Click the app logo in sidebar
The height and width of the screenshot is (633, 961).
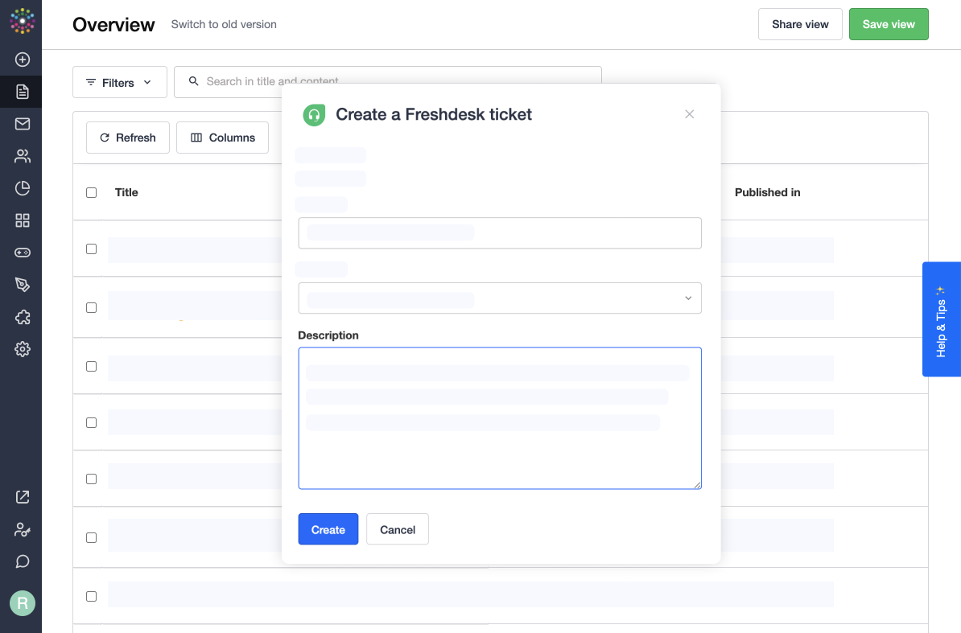click(22, 22)
